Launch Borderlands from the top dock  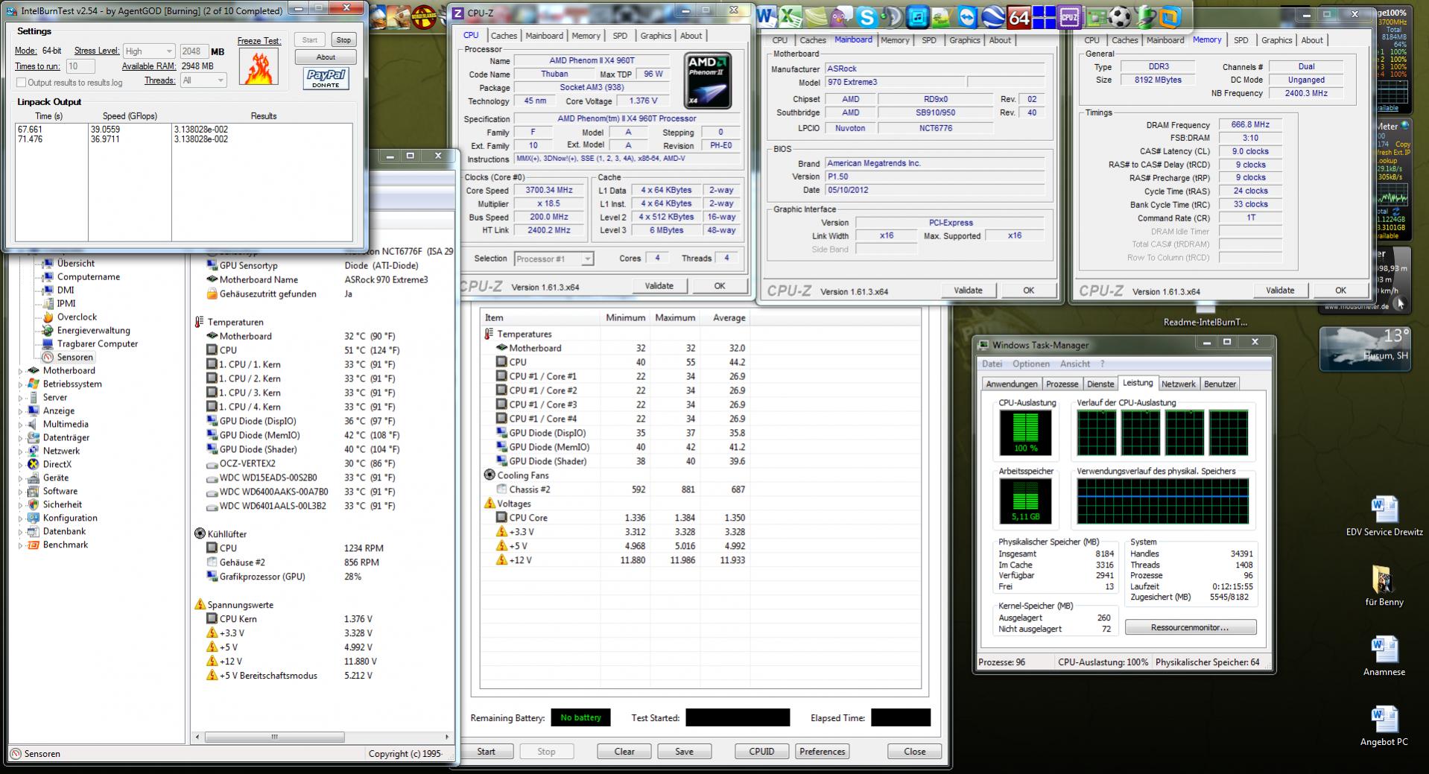[x=424, y=16]
